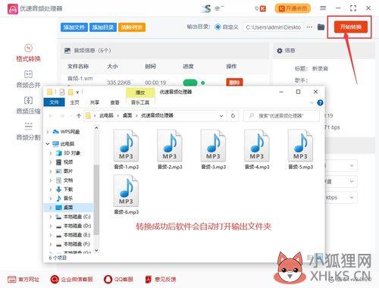Open the QQ客服 link
Screen dimensions: 379x288
118,279
